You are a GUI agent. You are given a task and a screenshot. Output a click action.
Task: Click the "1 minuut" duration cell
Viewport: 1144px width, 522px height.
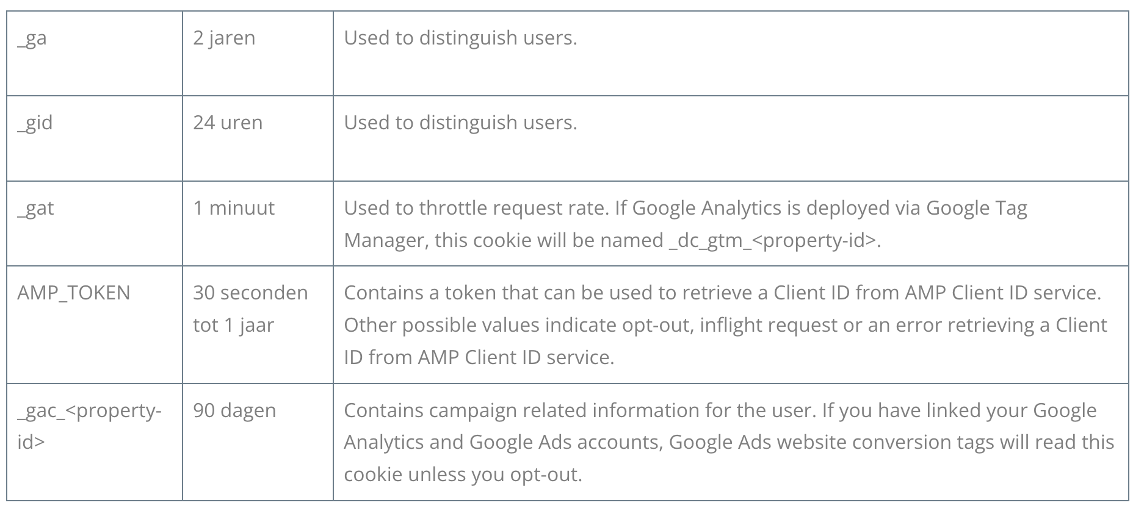pos(234,209)
